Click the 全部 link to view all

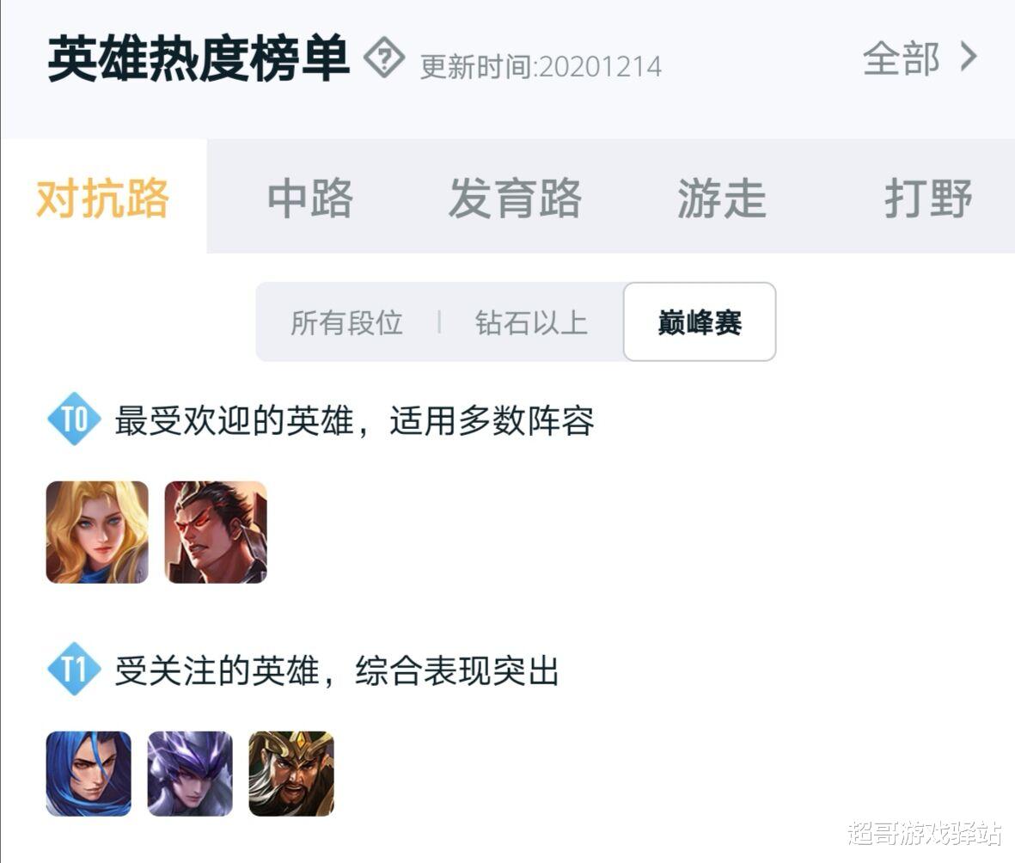pyautogui.click(x=902, y=58)
